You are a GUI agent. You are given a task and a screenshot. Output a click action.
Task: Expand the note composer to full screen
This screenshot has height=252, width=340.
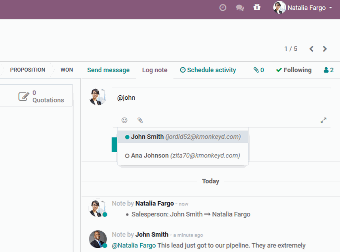(x=324, y=120)
